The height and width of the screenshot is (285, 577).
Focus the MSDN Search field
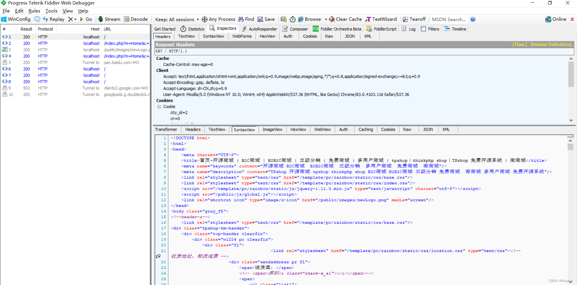point(449,19)
